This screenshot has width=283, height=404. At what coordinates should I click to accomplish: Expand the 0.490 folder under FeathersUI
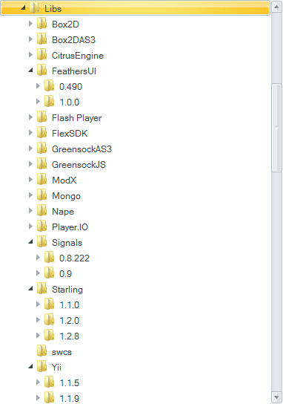pyautogui.click(x=38, y=86)
